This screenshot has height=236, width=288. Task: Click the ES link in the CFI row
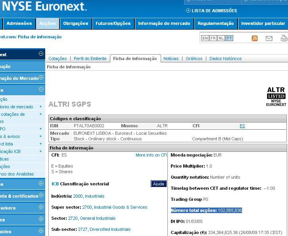242,126
